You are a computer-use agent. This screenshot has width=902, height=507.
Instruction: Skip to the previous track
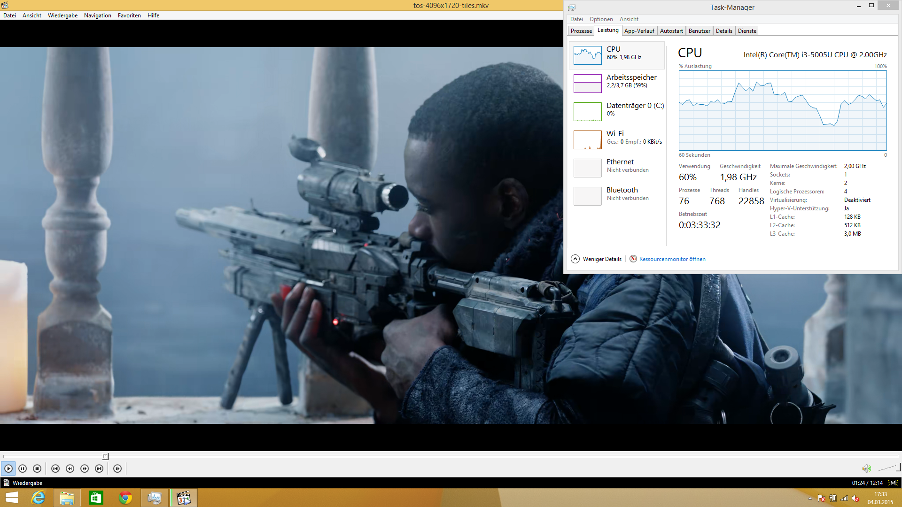(55, 469)
